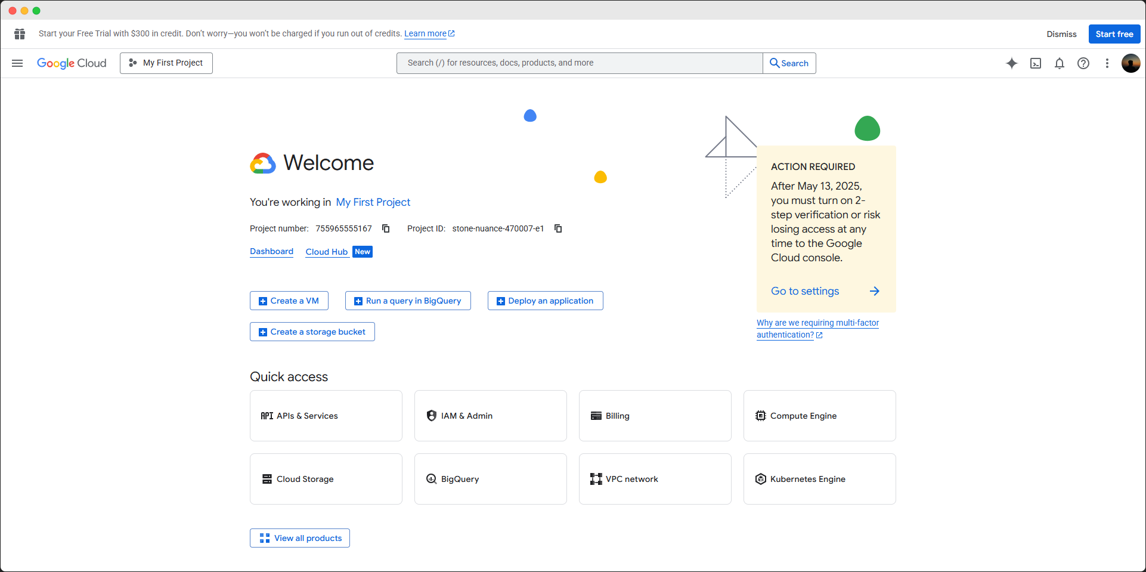Viewport: 1146px width, 572px height.
Task: Click the Compute Engine chip icon
Action: (761, 416)
